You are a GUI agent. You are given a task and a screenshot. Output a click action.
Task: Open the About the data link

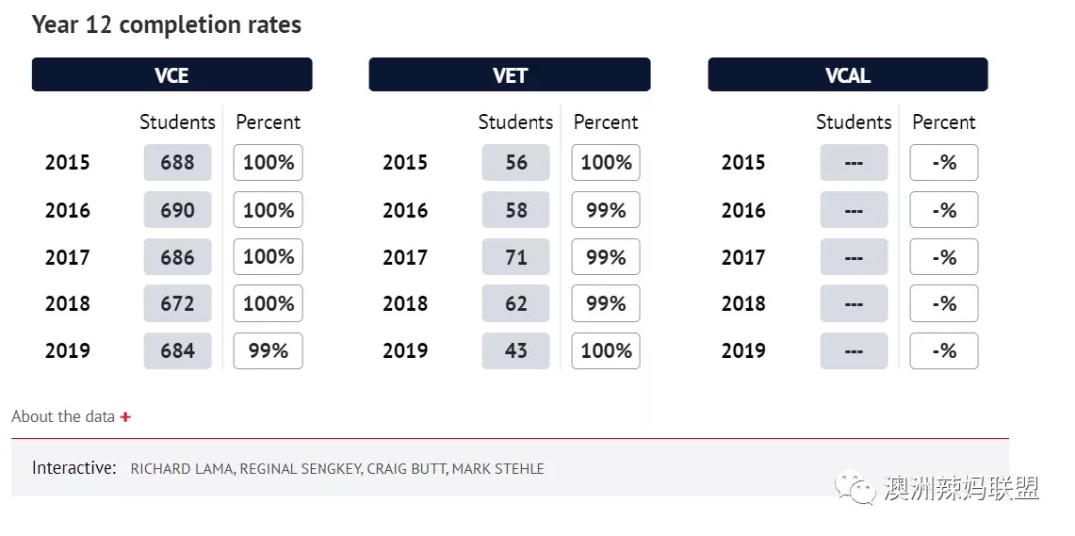pyautogui.click(x=63, y=417)
